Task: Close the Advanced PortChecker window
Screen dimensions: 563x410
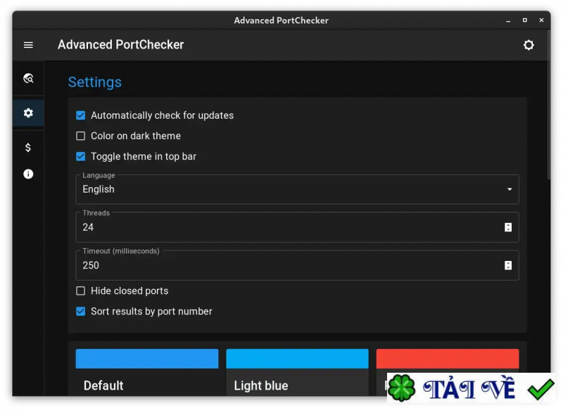Action: 541,20
